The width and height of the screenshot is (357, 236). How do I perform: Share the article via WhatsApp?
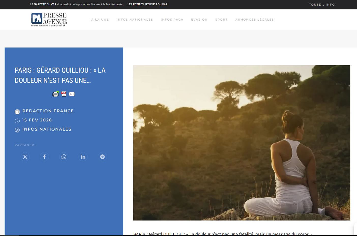point(64,157)
